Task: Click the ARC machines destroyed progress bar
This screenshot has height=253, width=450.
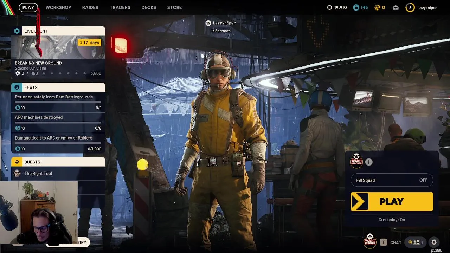Action: (x=58, y=123)
